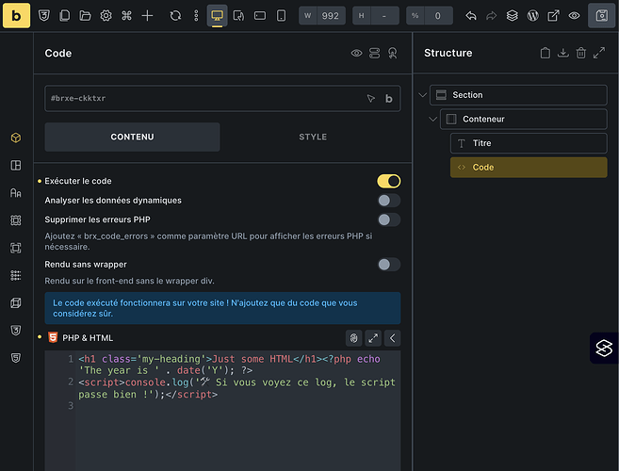Select the Section item in Structure

point(518,95)
